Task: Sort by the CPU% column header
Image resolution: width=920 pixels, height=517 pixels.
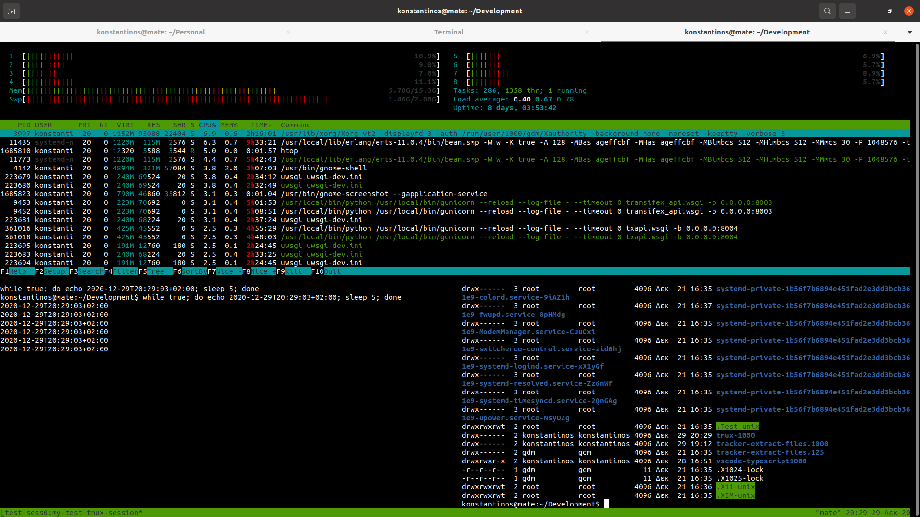Action: point(207,125)
